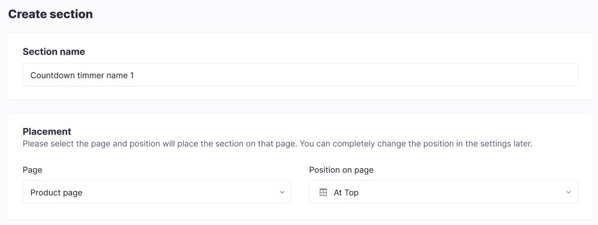Viewport: 598px width, 225px height.
Task: Select the At Top value text
Action: click(346, 193)
